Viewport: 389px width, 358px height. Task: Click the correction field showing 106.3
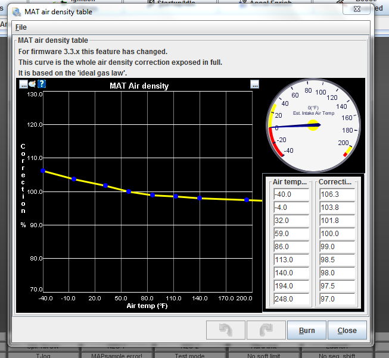pos(337,194)
